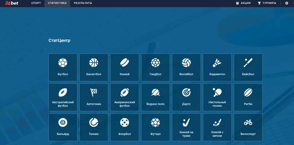Select the Бейсбол bat icon

[248, 63]
